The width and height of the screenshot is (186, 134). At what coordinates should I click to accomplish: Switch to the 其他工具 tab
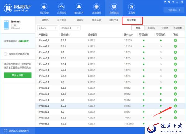114,20
